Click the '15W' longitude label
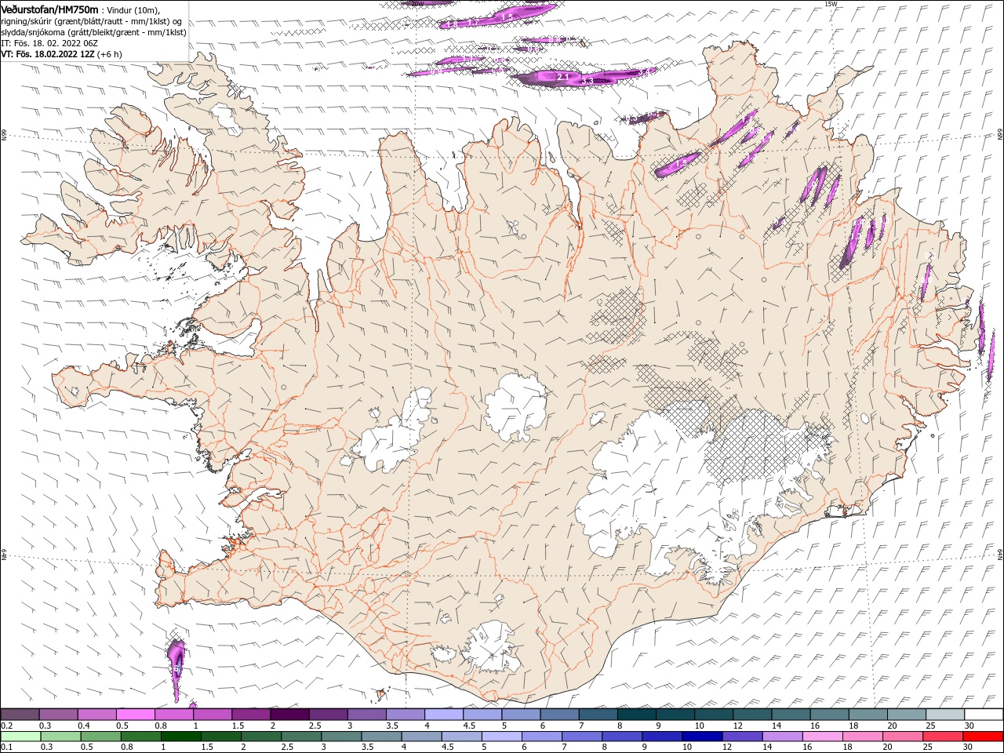 coord(831,4)
